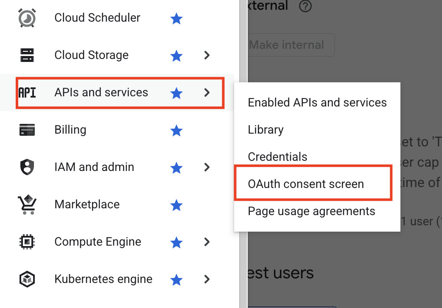Click the Cloud Scheduler clock icon

pyautogui.click(x=27, y=18)
